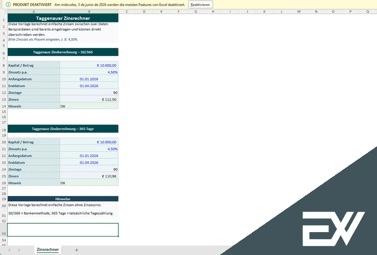The width and height of the screenshot is (377, 255).
Task: Click the Reaktivieren button
Action: coord(200,5)
